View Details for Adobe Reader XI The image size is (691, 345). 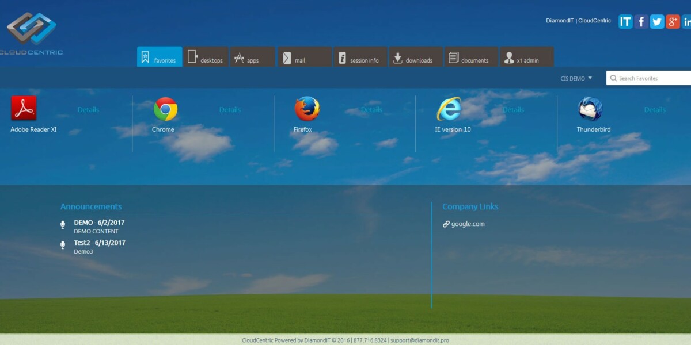point(88,110)
